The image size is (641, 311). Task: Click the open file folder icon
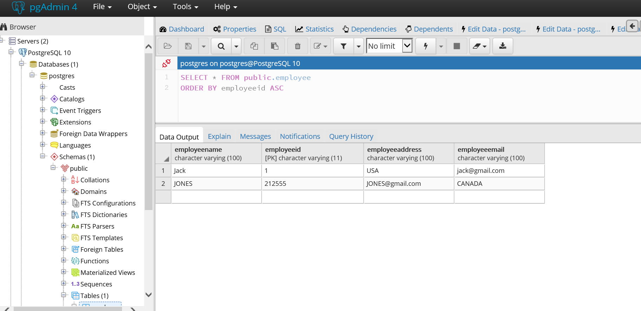(168, 46)
